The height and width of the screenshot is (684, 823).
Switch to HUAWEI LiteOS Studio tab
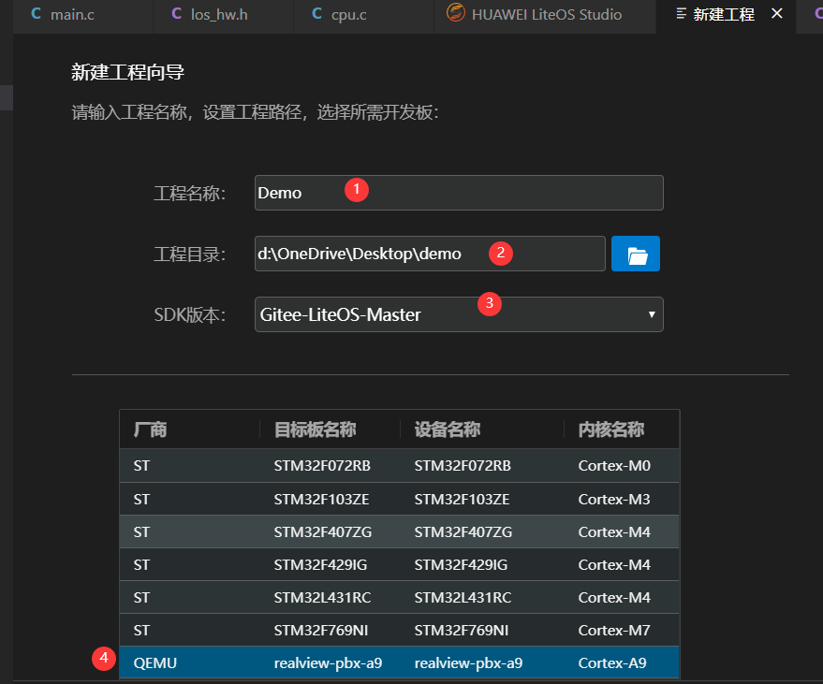(x=545, y=15)
